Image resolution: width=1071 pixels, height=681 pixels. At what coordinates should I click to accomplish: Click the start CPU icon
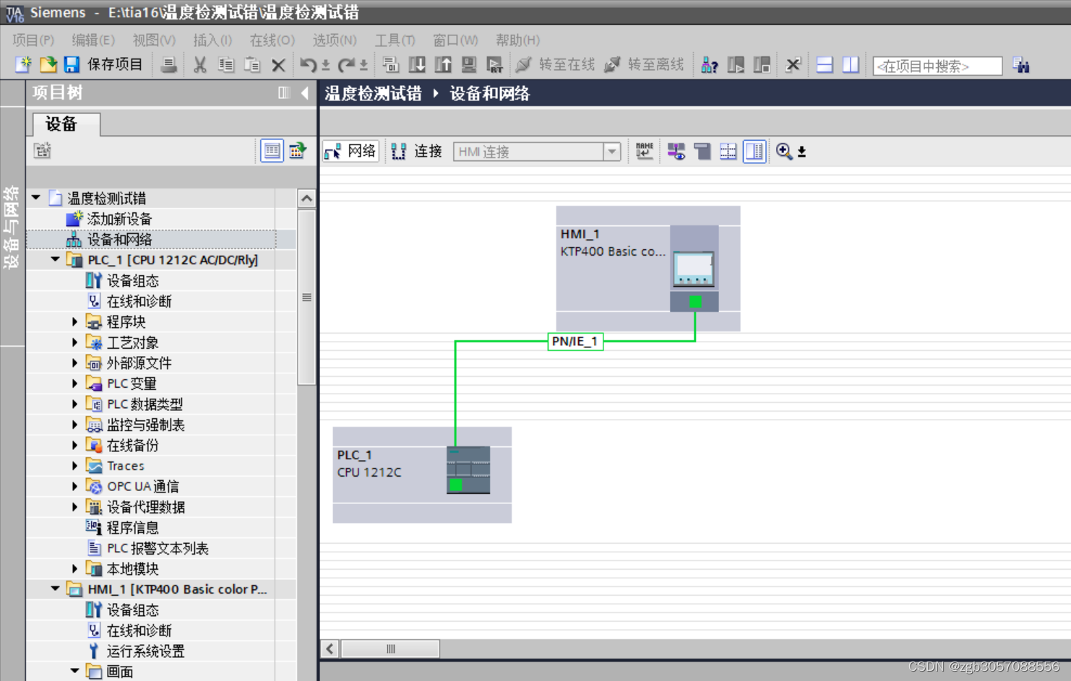[736, 65]
